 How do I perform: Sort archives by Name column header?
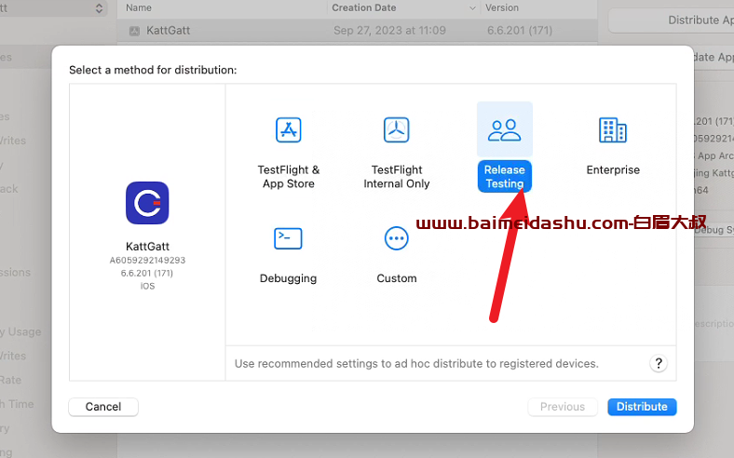pos(139,7)
